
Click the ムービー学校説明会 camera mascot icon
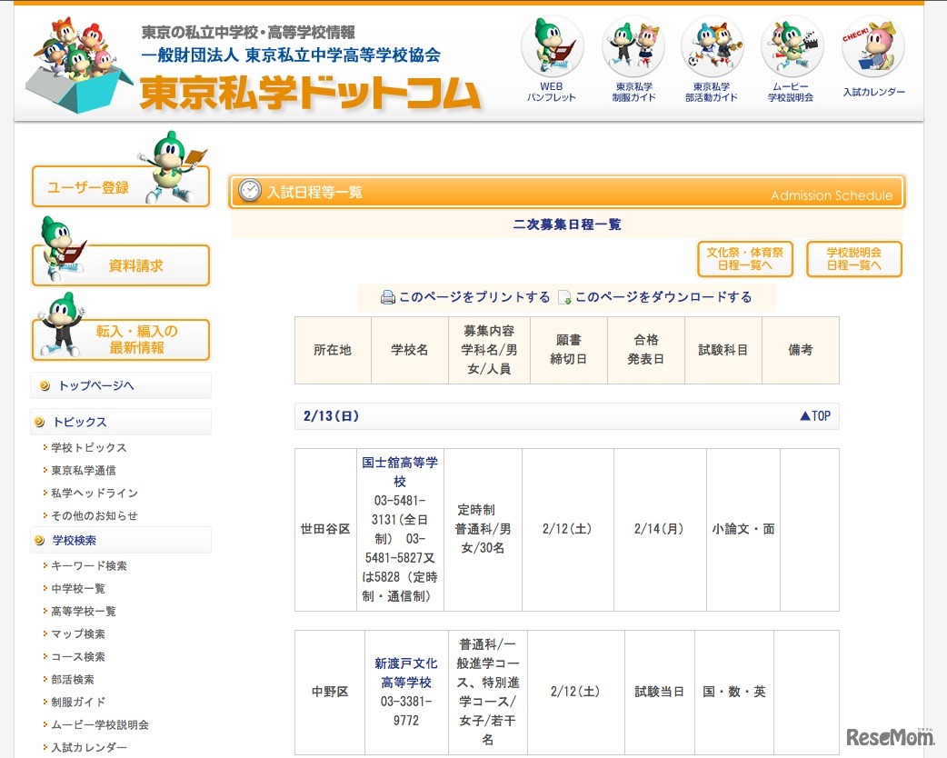(791, 45)
